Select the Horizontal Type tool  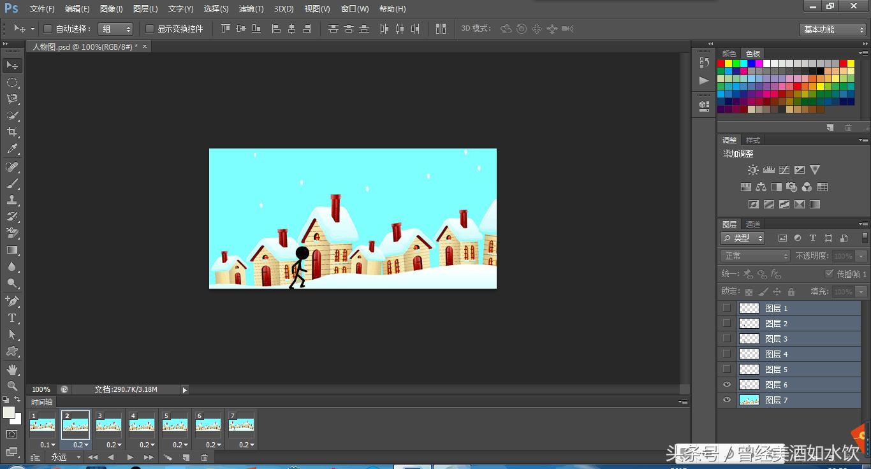point(12,318)
